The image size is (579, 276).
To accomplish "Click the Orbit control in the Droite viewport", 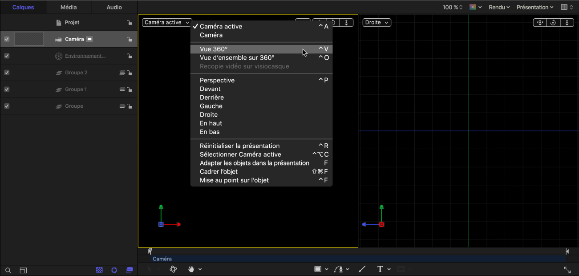I will coord(553,22).
